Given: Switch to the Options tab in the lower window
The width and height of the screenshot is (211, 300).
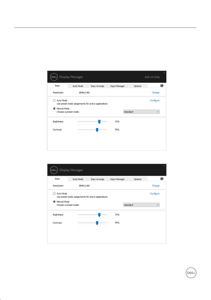Looking at the screenshot, I should 137,179.
